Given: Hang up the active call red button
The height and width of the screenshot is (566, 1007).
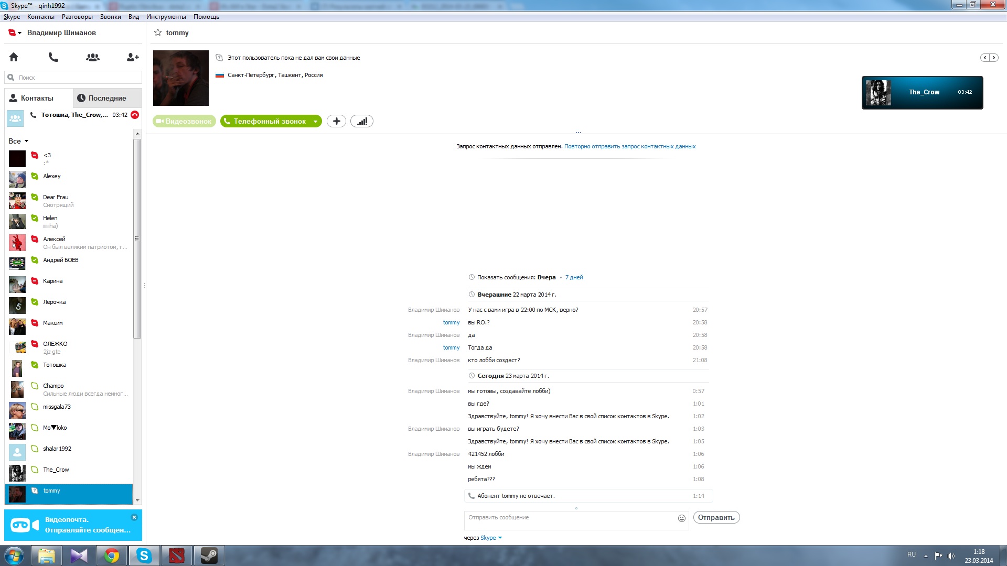Looking at the screenshot, I should [135, 115].
